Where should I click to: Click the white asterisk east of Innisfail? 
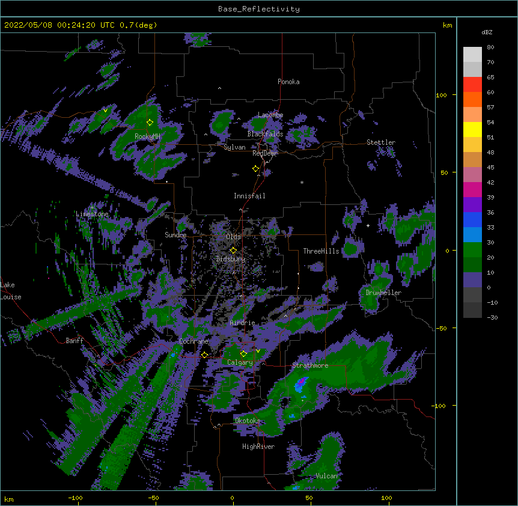[x=302, y=182]
